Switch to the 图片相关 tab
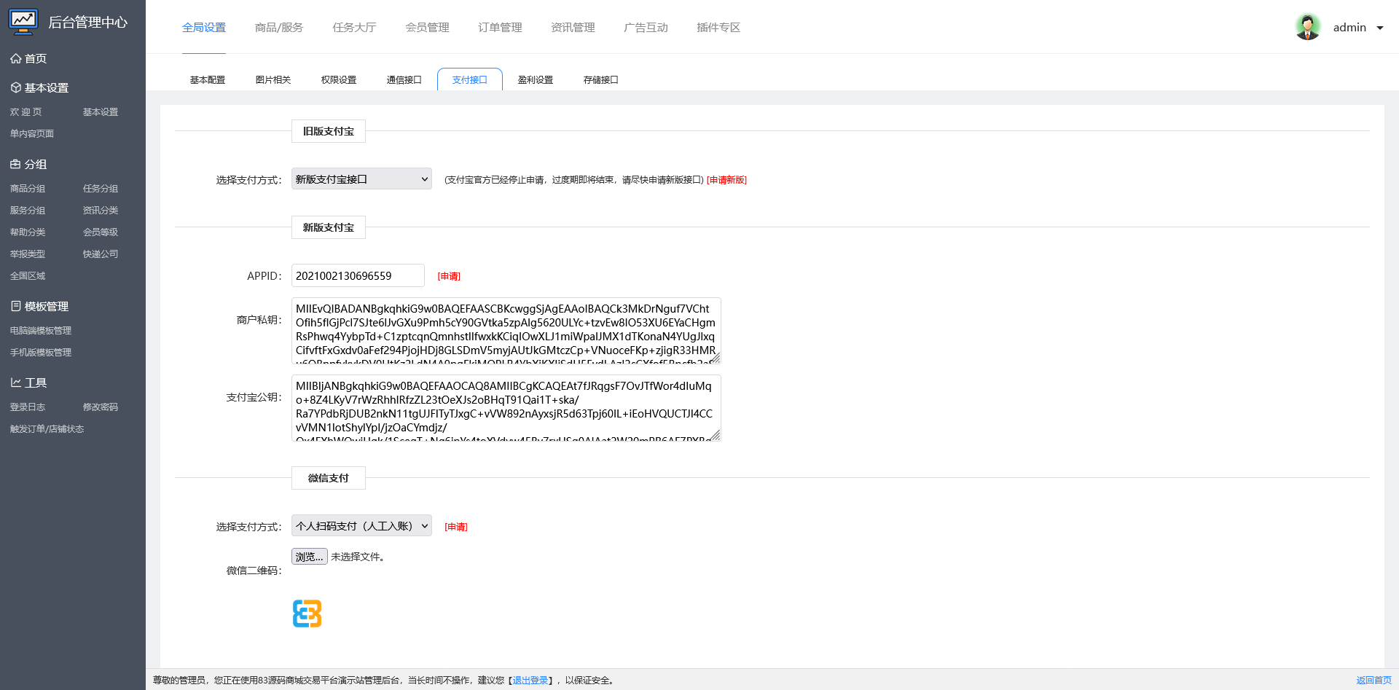The height and width of the screenshot is (690, 1399). pyautogui.click(x=273, y=79)
